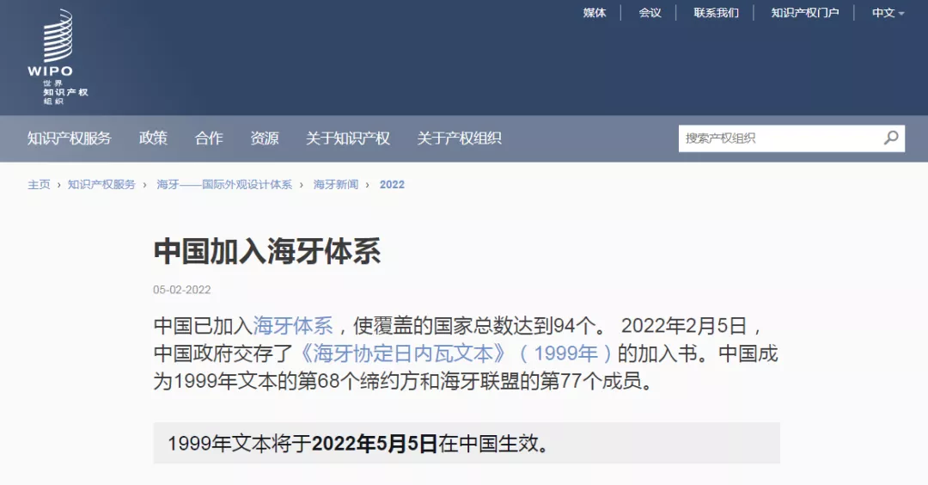Screen dimensions: 928x485
Task: Open the 合作 navigation menu
Action: 209,138
